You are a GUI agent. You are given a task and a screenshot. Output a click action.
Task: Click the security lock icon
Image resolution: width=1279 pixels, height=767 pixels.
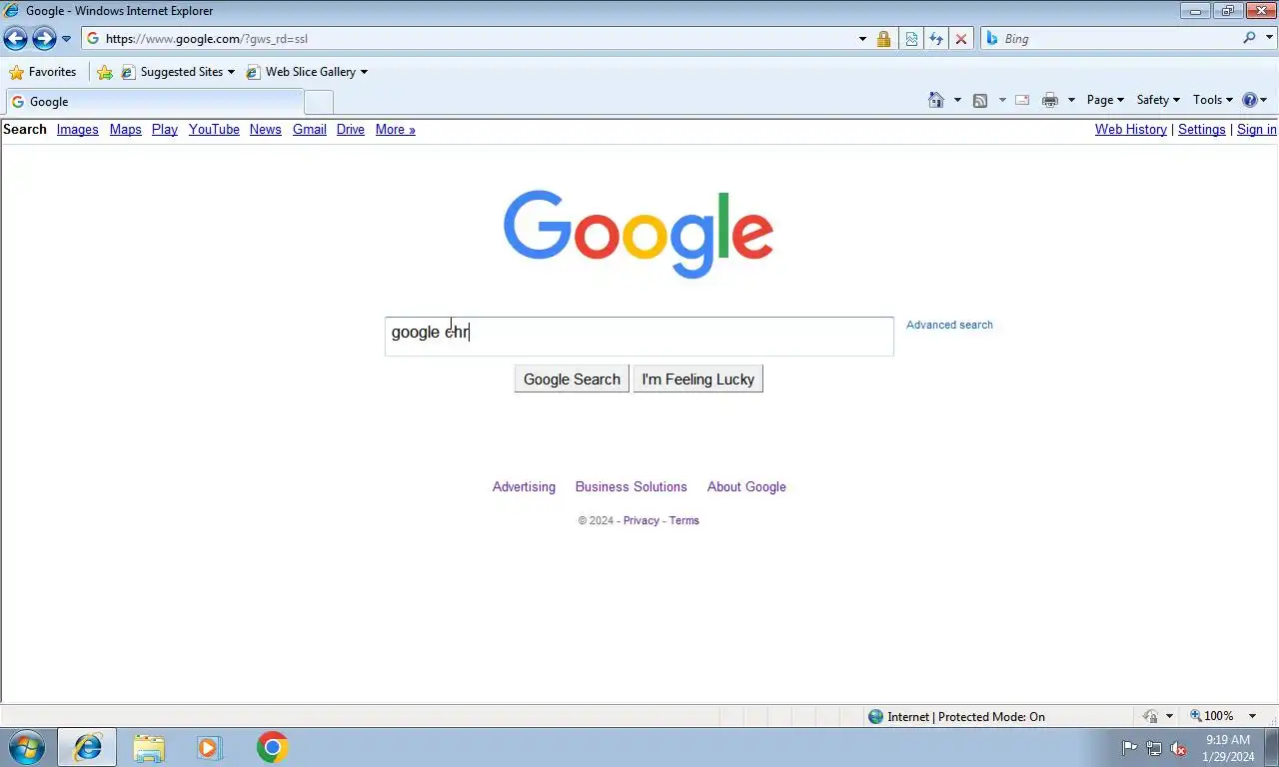pyautogui.click(x=883, y=39)
